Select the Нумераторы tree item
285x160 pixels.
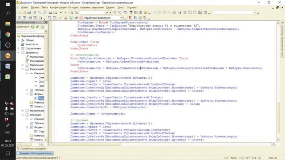(x=37, y=57)
